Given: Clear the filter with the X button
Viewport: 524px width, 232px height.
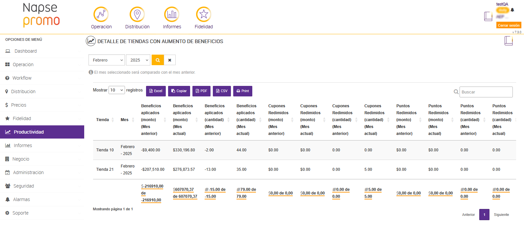Looking at the screenshot, I should [x=170, y=60].
